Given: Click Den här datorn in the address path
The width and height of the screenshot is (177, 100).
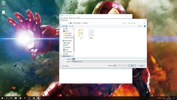Looking at the screenshot, I should coord(77,23).
